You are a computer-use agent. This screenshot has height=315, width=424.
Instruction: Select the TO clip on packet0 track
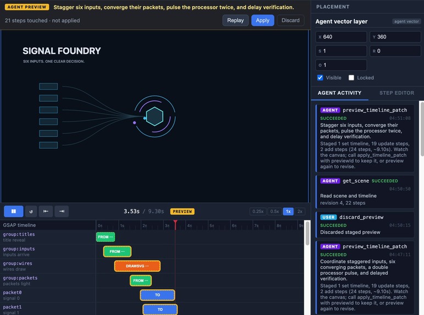tap(158, 295)
